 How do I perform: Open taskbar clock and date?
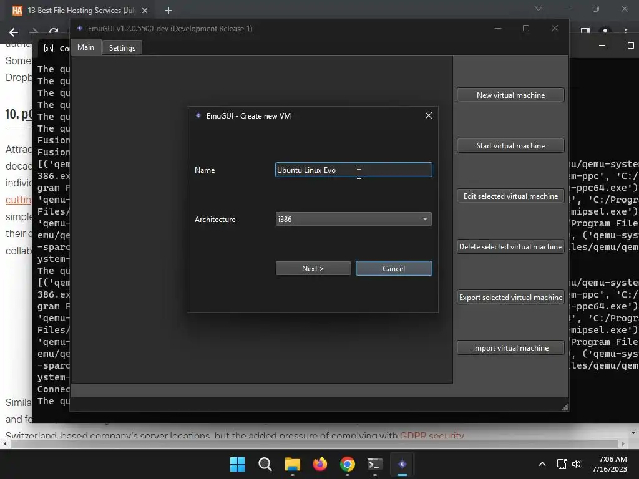click(x=610, y=464)
